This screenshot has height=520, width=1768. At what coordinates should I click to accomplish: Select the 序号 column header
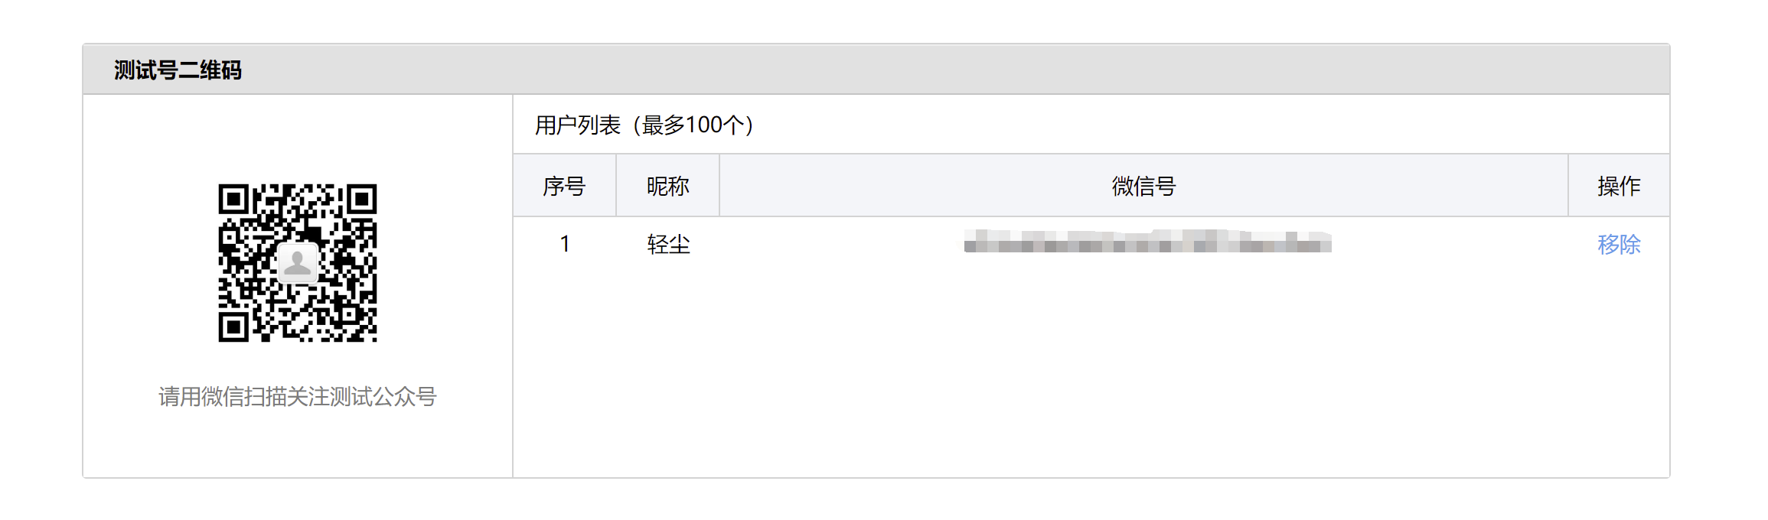tap(564, 186)
